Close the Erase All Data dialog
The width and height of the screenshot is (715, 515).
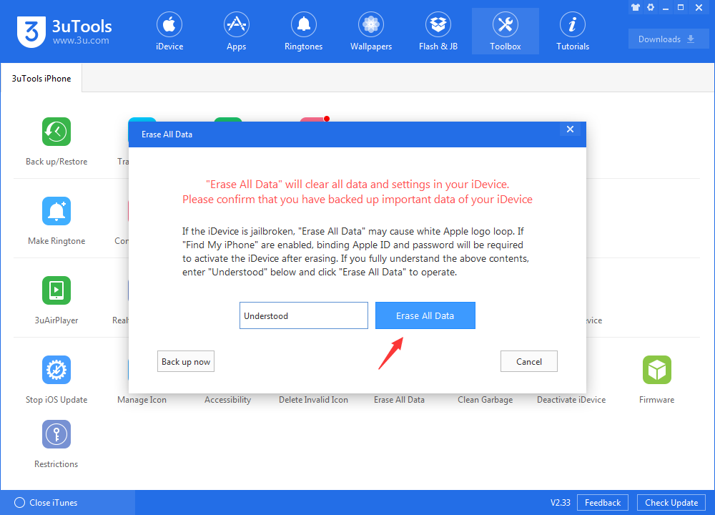570,129
